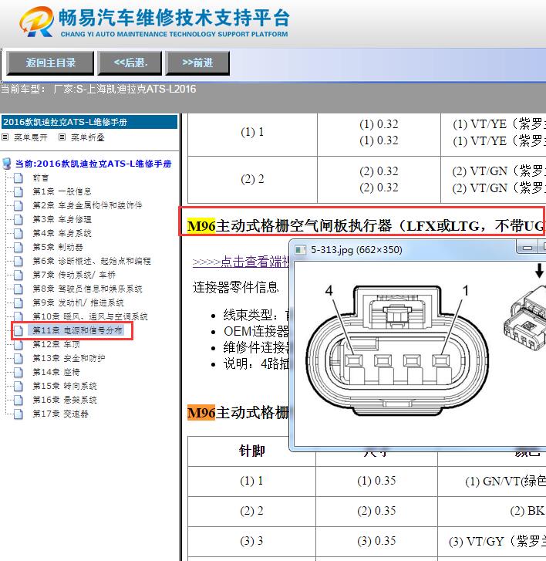
Task: Open the >>>>点击查看端视图 link
Action: click(241, 262)
